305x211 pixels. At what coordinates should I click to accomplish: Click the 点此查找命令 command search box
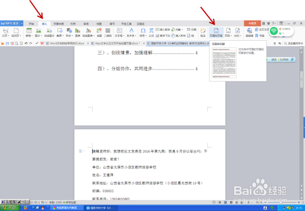[x=293, y=44]
